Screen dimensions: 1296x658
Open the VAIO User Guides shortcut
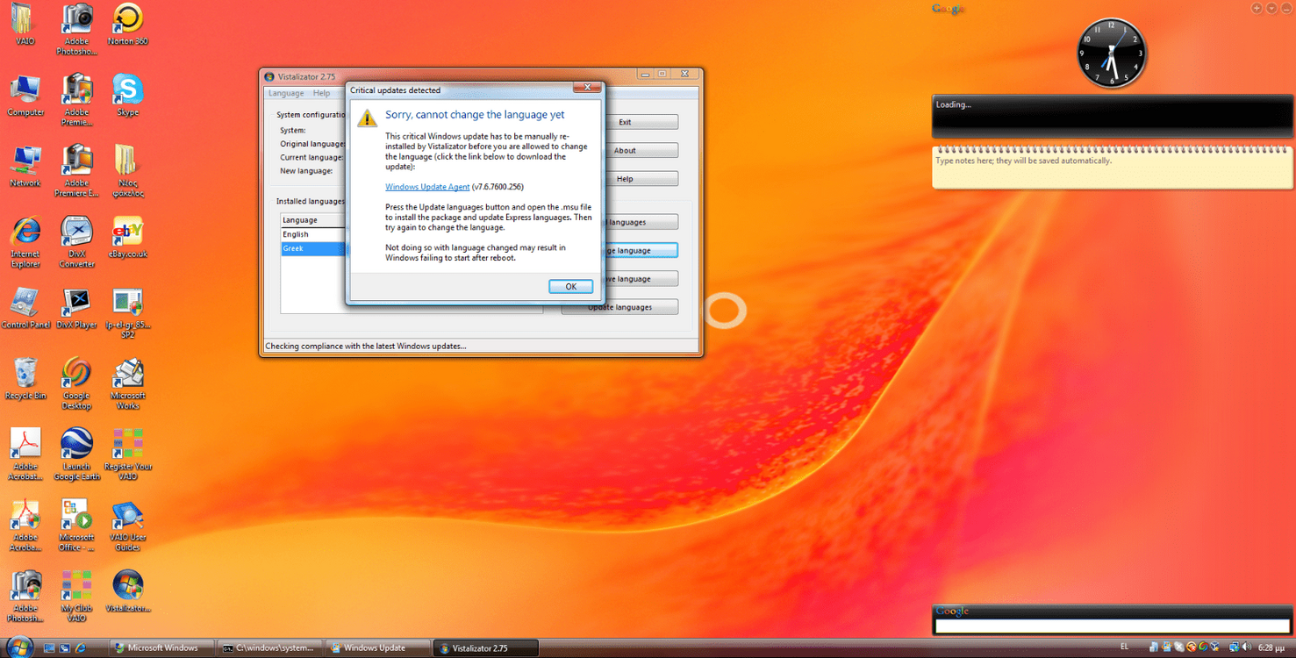pyautogui.click(x=127, y=526)
